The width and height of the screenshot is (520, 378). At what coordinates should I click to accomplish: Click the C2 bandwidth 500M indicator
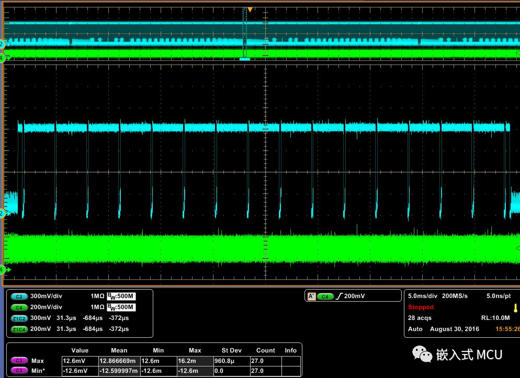coord(121,296)
